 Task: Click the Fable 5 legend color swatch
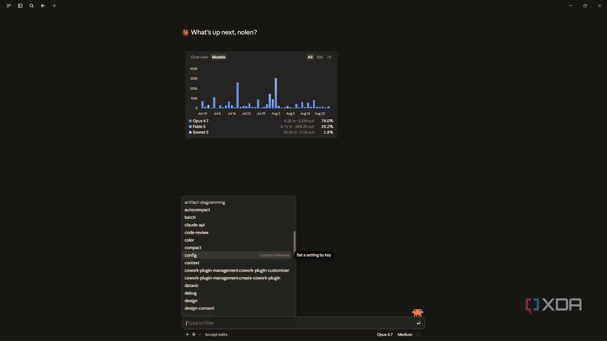point(190,126)
